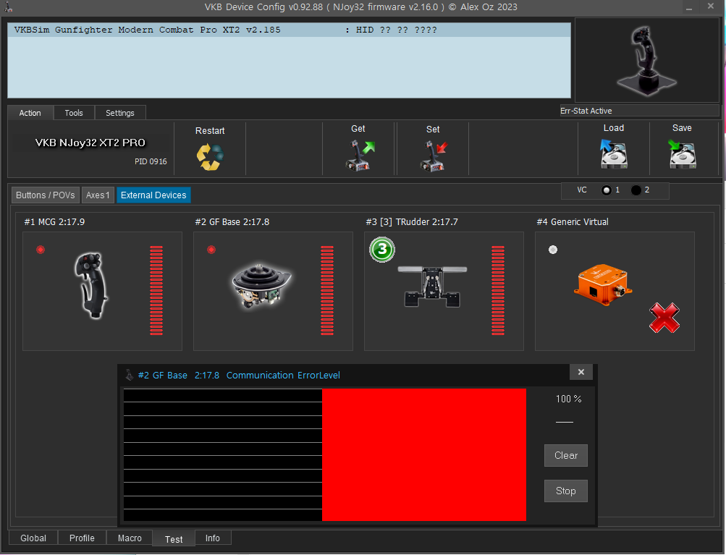Click the red status dot on MCG
This screenshot has width=726, height=555.
[41, 250]
